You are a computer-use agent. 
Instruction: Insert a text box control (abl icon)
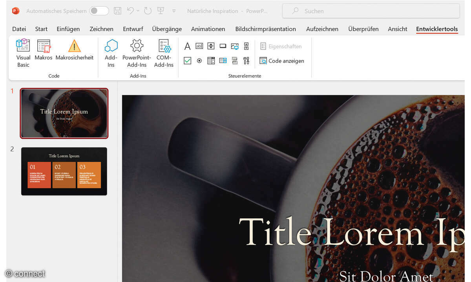[x=199, y=46]
